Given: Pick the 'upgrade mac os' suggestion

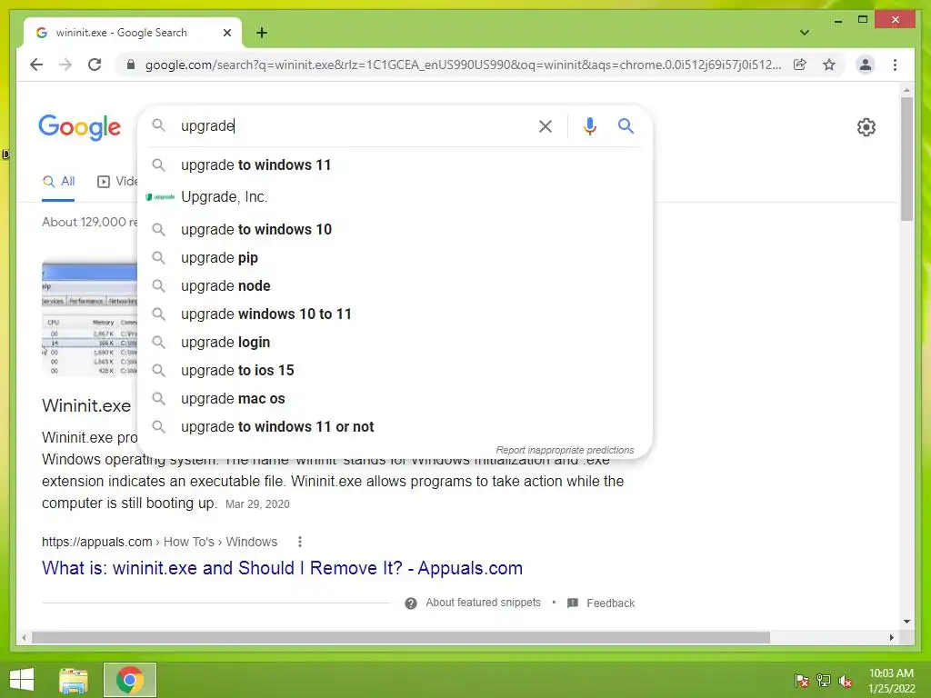Looking at the screenshot, I should 395,398.
